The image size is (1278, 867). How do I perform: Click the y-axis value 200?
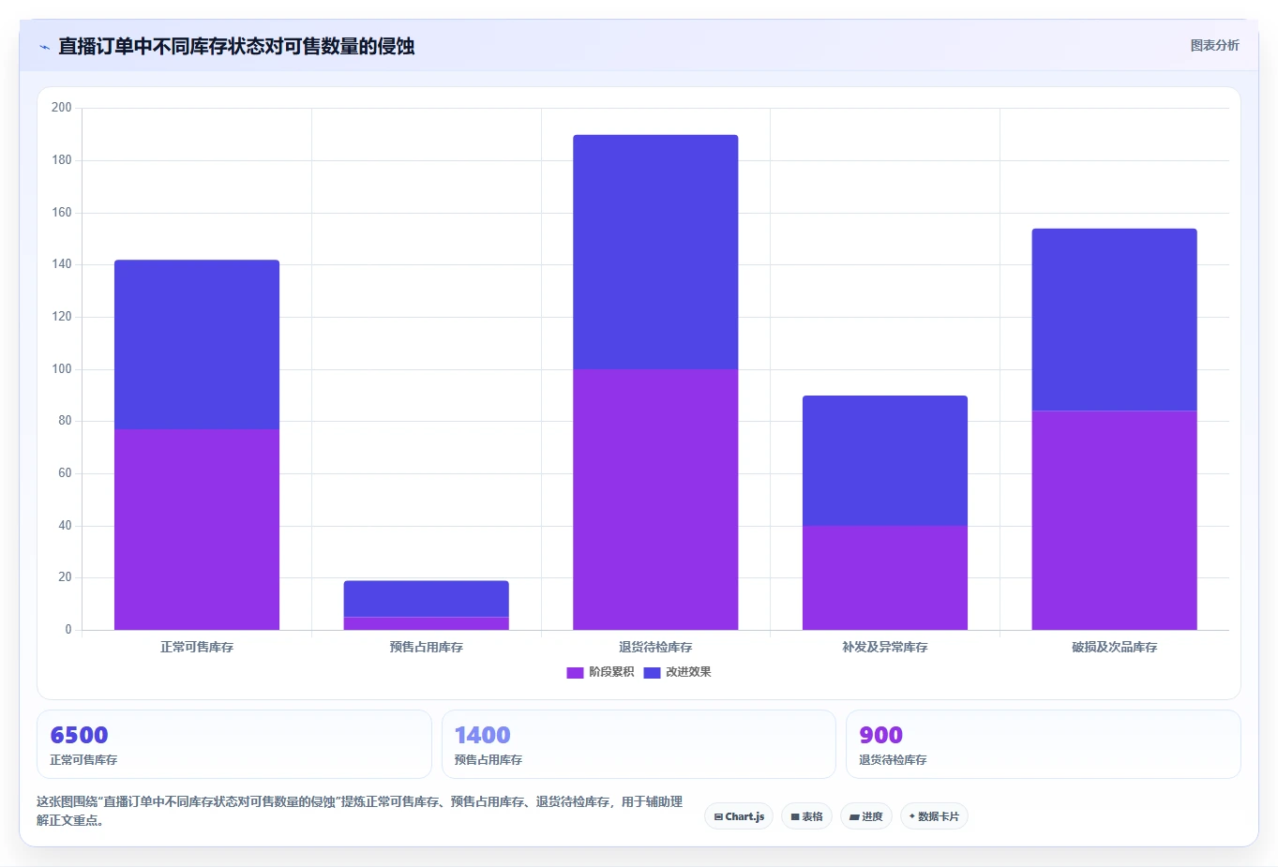62,108
